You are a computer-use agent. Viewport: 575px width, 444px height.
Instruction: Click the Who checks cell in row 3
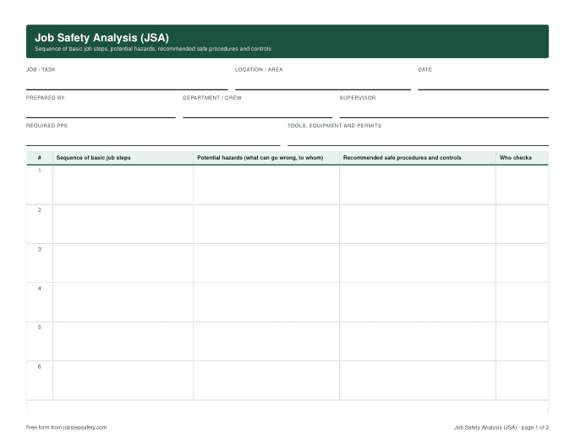tap(523, 263)
